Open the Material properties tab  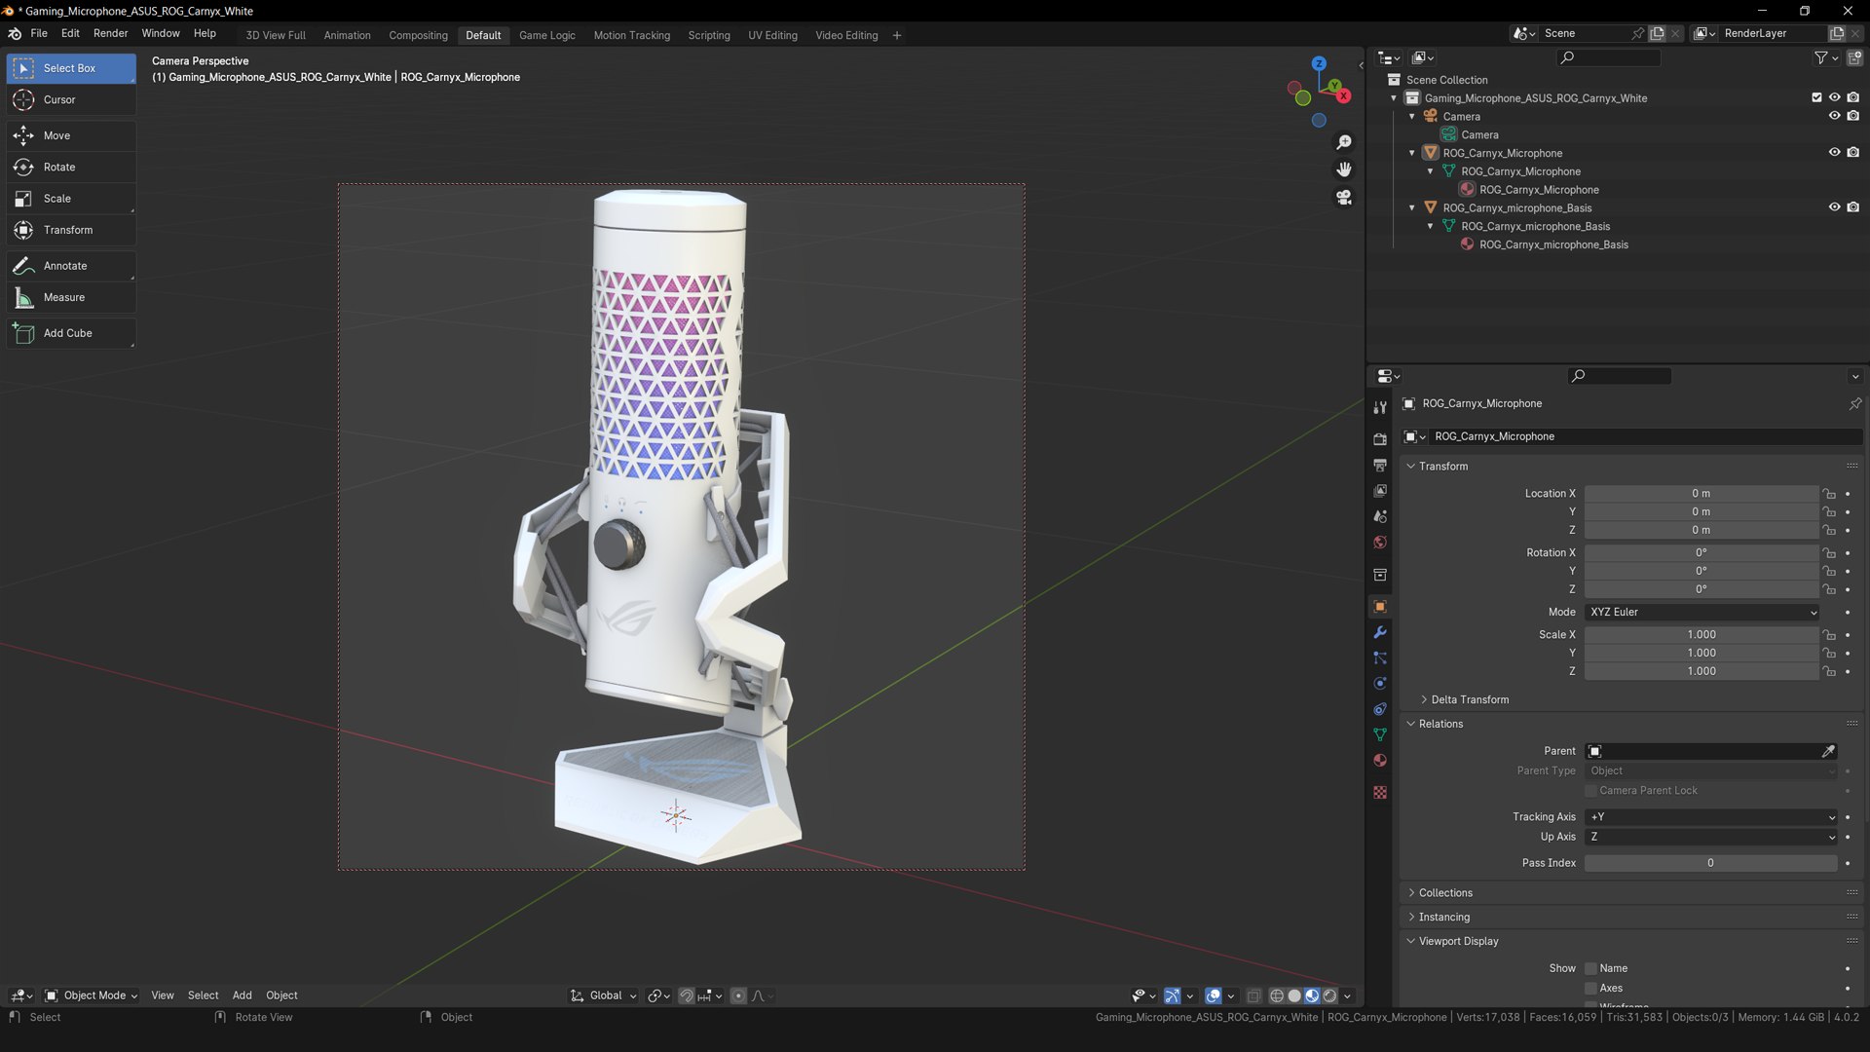click(1380, 761)
